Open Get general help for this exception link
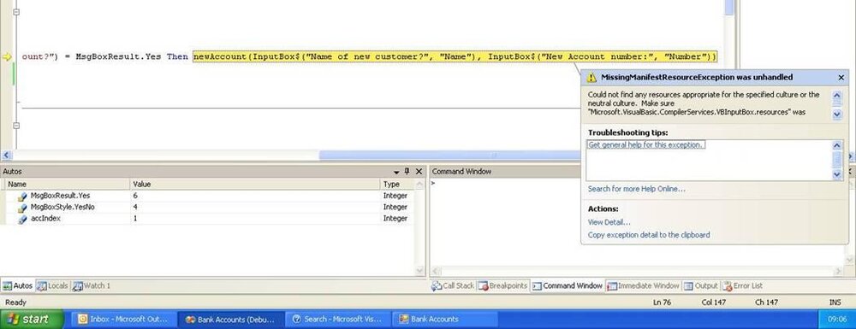The image size is (856, 329). 645,145
